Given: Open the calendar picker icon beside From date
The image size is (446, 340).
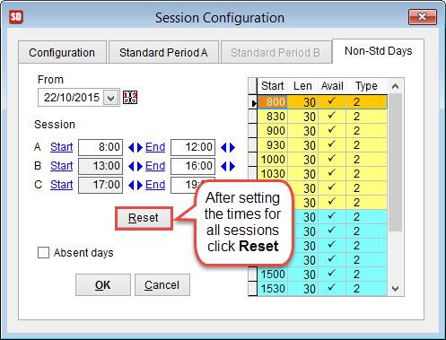Looking at the screenshot, I should (130, 98).
